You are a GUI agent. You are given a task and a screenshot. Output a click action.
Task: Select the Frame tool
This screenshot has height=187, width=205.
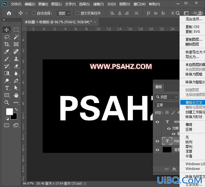click(x=16, y=44)
